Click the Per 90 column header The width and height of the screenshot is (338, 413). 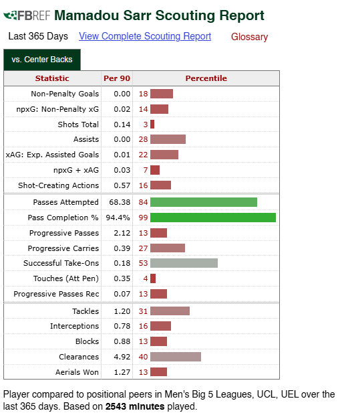117,78
